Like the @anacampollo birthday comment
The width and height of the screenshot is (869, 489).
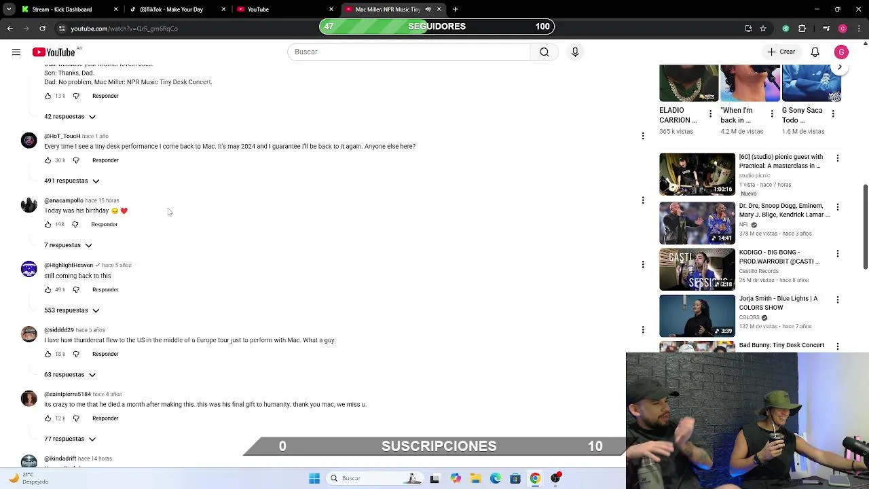(48, 224)
